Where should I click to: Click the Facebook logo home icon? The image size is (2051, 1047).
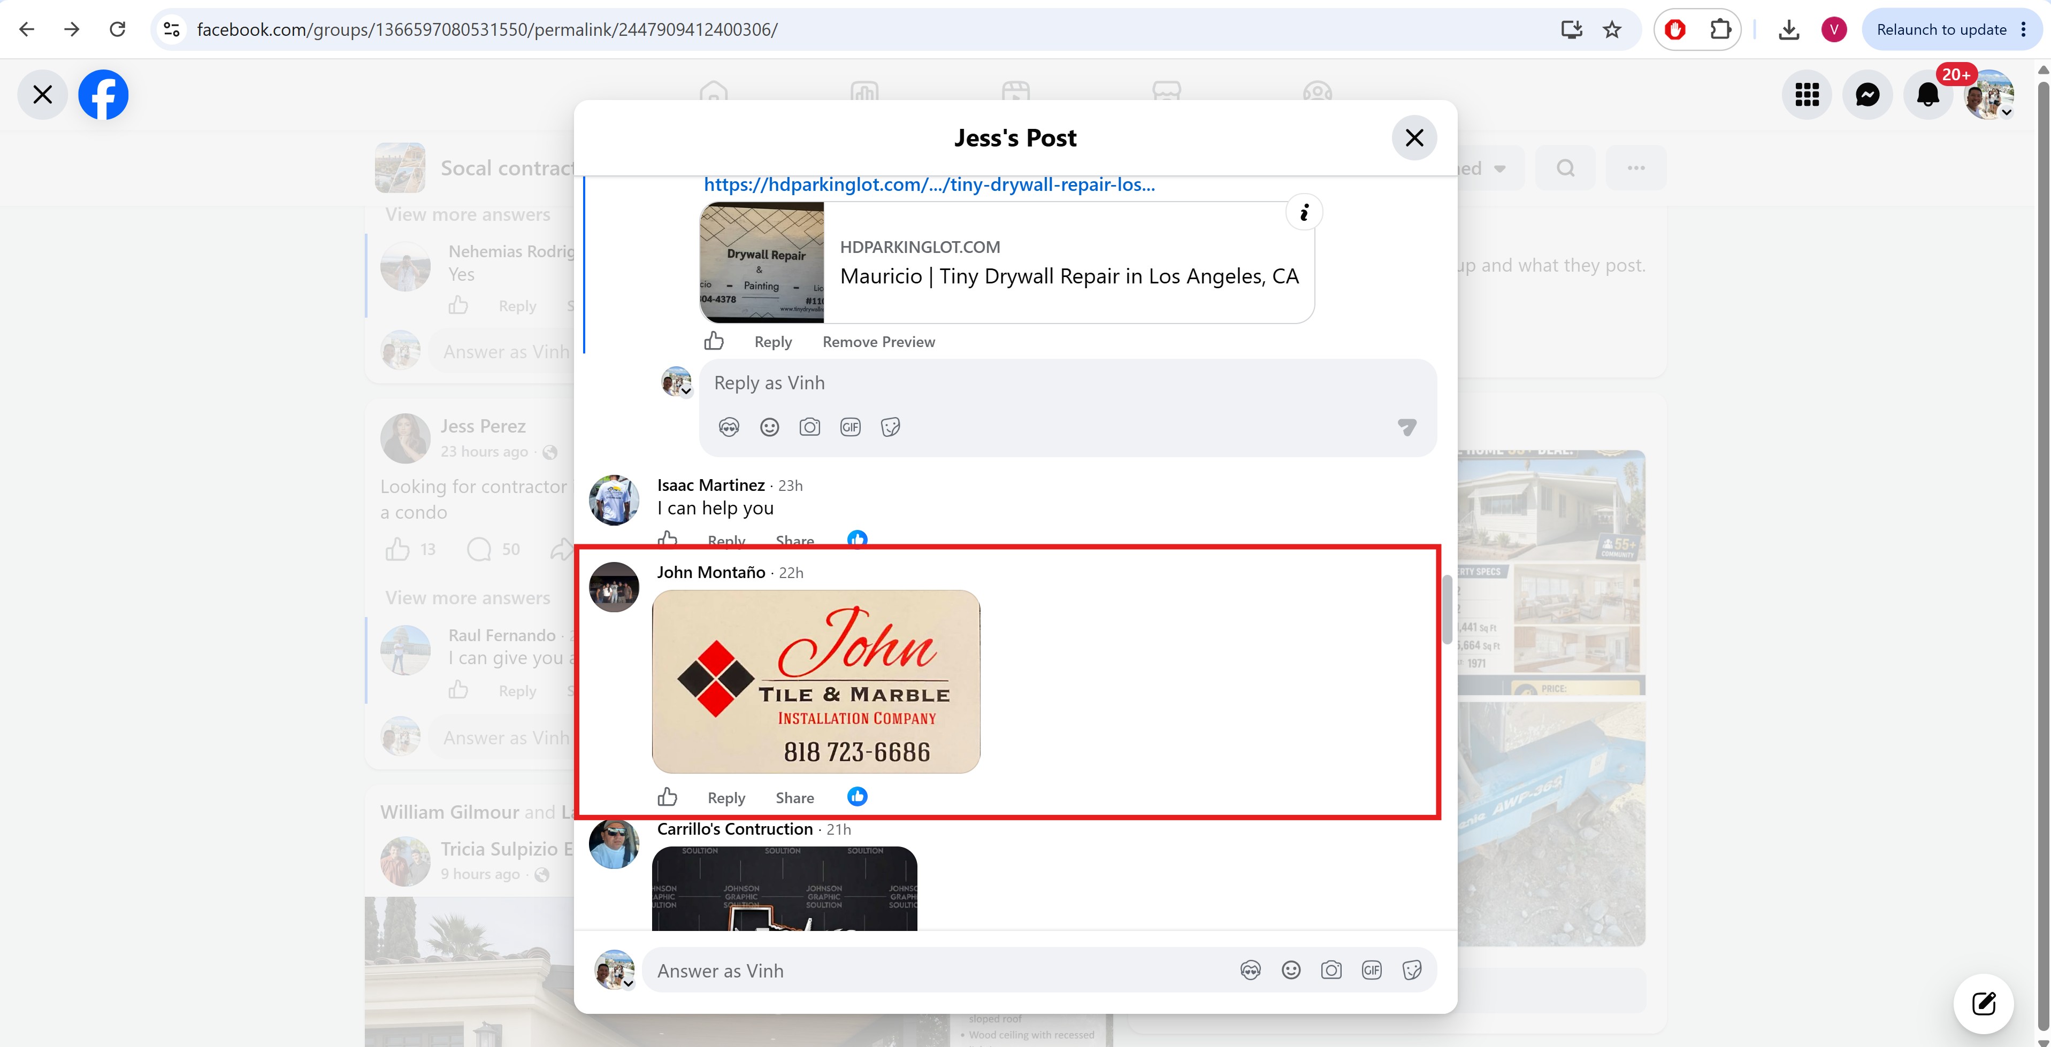click(103, 95)
